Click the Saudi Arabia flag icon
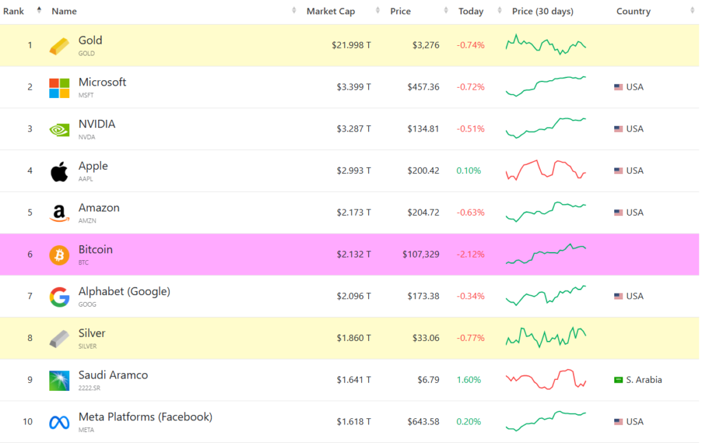702x443 pixels. pyautogui.click(x=618, y=380)
